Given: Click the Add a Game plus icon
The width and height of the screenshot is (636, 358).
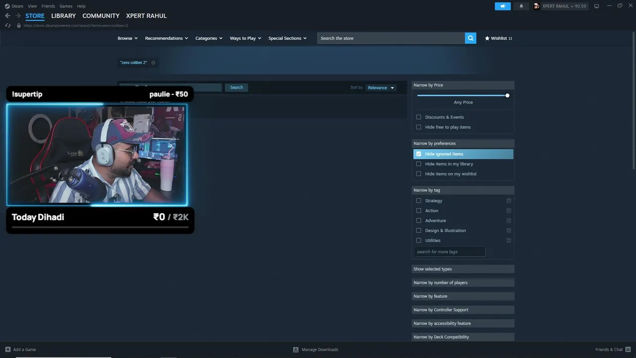Looking at the screenshot, I should tap(7, 350).
